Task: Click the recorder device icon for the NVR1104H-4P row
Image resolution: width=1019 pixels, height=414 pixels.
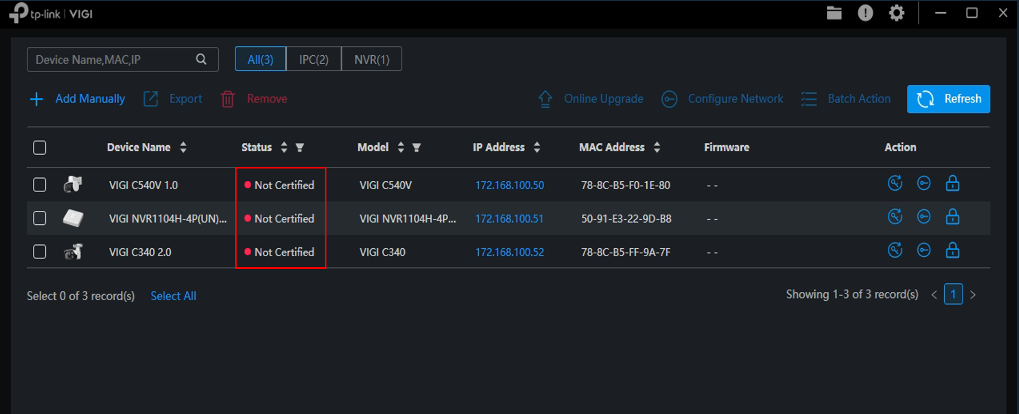Action: (x=73, y=218)
